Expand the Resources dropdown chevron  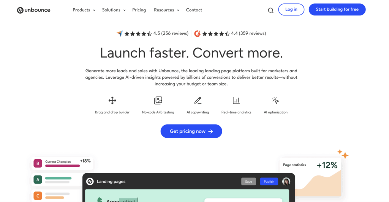point(178,10)
